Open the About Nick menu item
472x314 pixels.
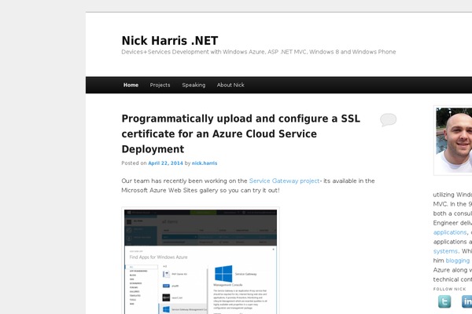[230, 85]
